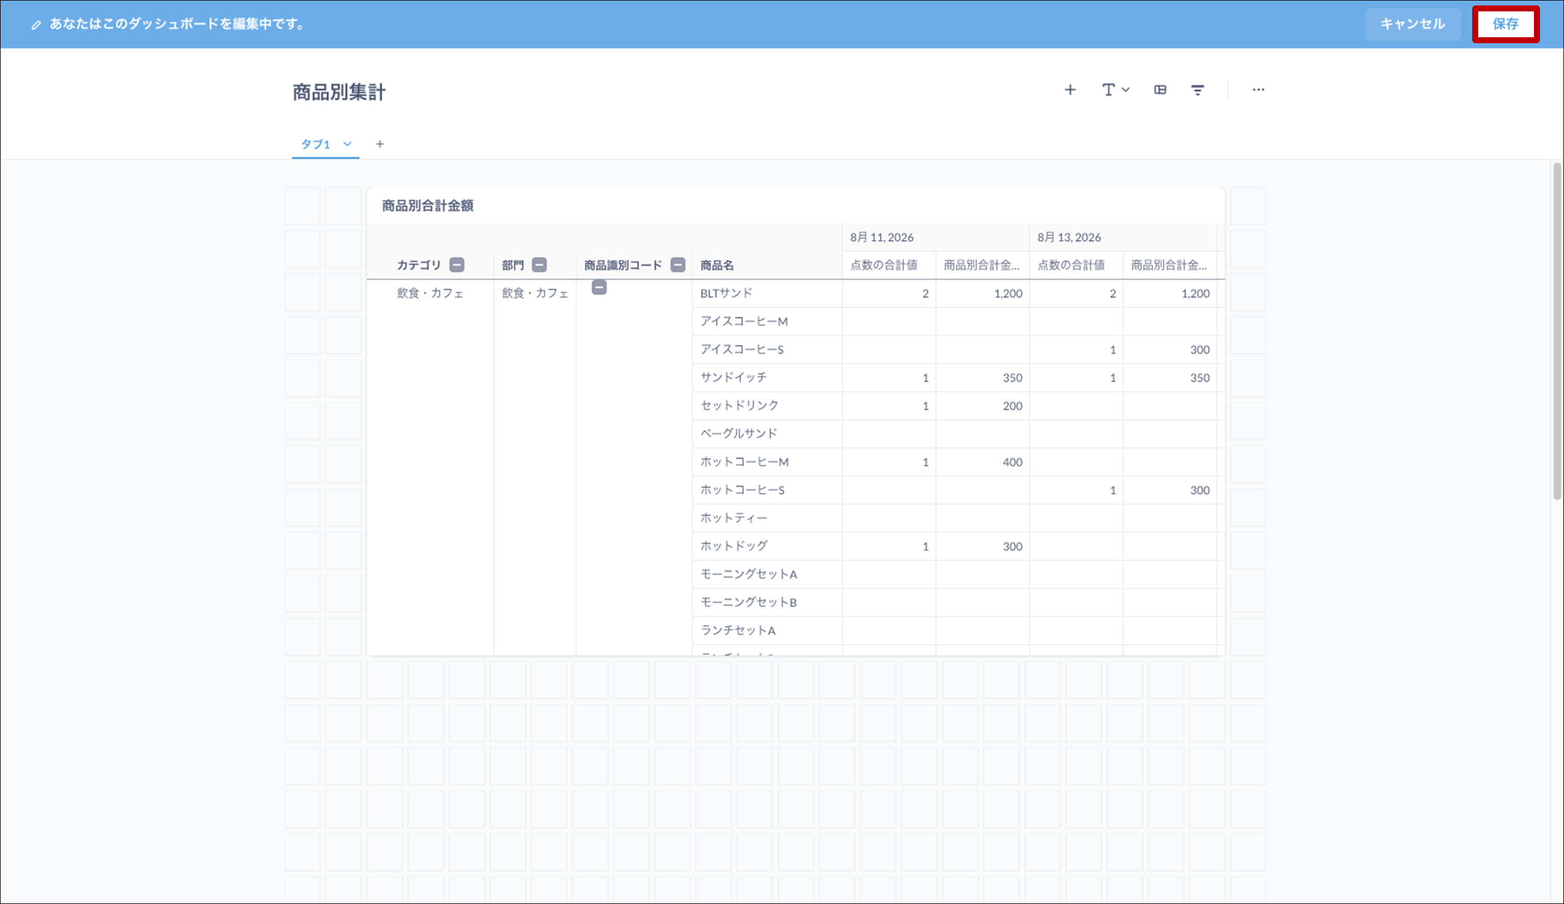Click the 400 value in ホットコーヒーM row
The width and height of the screenshot is (1564, 904).
(1012, 462)
